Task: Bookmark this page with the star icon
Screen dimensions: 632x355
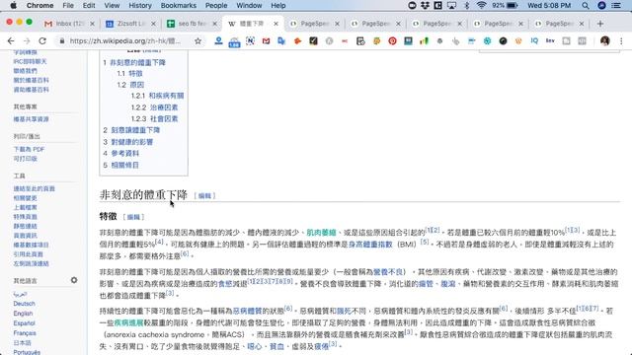Action: click(x=197, y=41)
